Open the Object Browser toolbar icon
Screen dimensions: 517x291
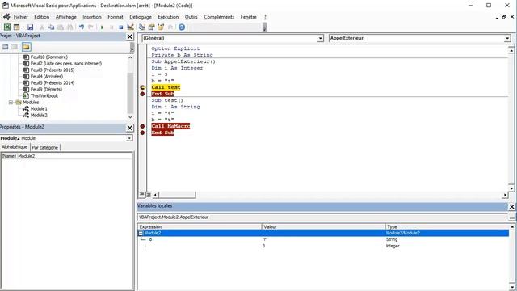tap(161, 27)
